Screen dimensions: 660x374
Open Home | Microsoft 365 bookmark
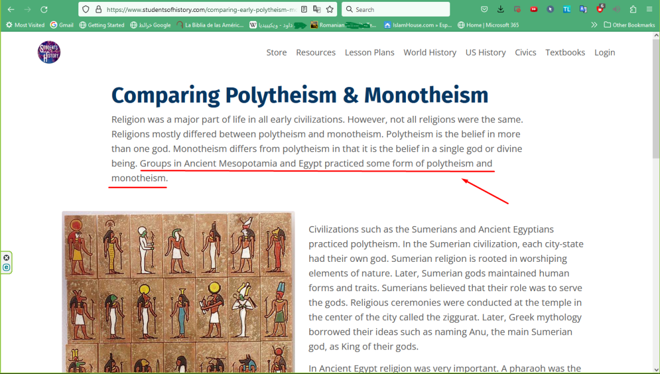pyautogui.click(x=488, y=25)
